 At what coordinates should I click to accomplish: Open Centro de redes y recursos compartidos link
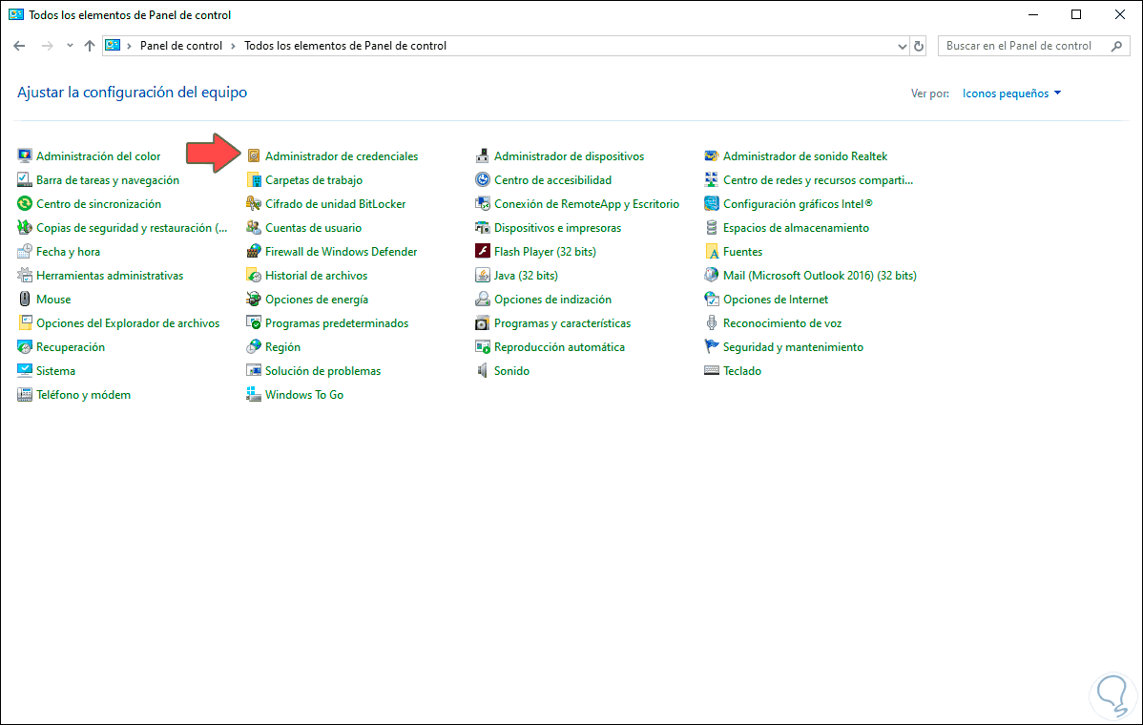click(x=818, y=180)
